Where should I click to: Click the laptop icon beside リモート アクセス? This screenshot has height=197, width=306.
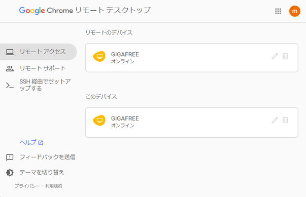point(10,52)
